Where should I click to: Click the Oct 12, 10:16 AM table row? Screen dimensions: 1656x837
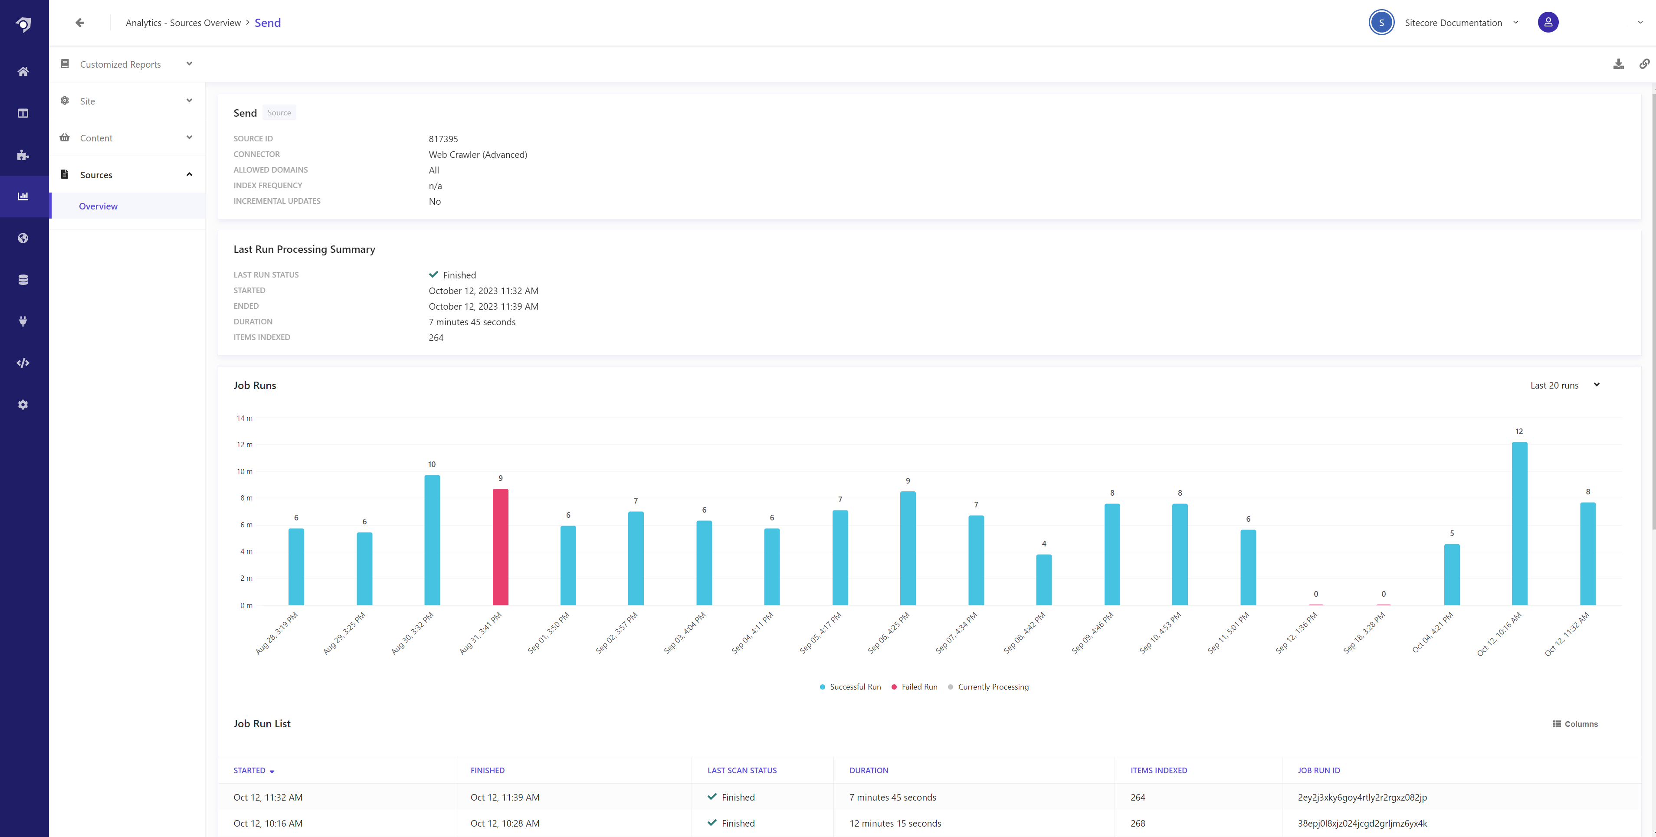coord(930,824)
